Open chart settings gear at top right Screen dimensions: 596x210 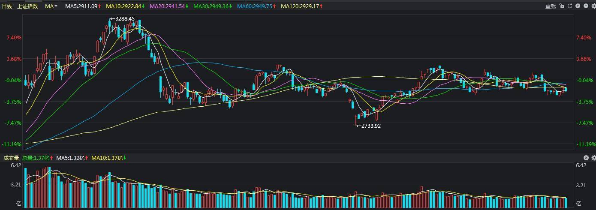(593, 6)
